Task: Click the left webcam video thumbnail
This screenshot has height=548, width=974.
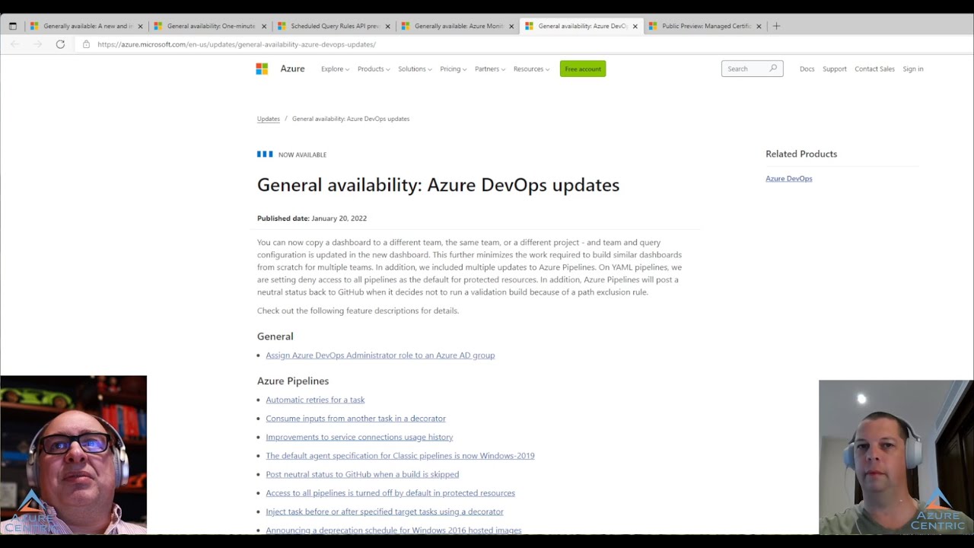Action: 73,454
